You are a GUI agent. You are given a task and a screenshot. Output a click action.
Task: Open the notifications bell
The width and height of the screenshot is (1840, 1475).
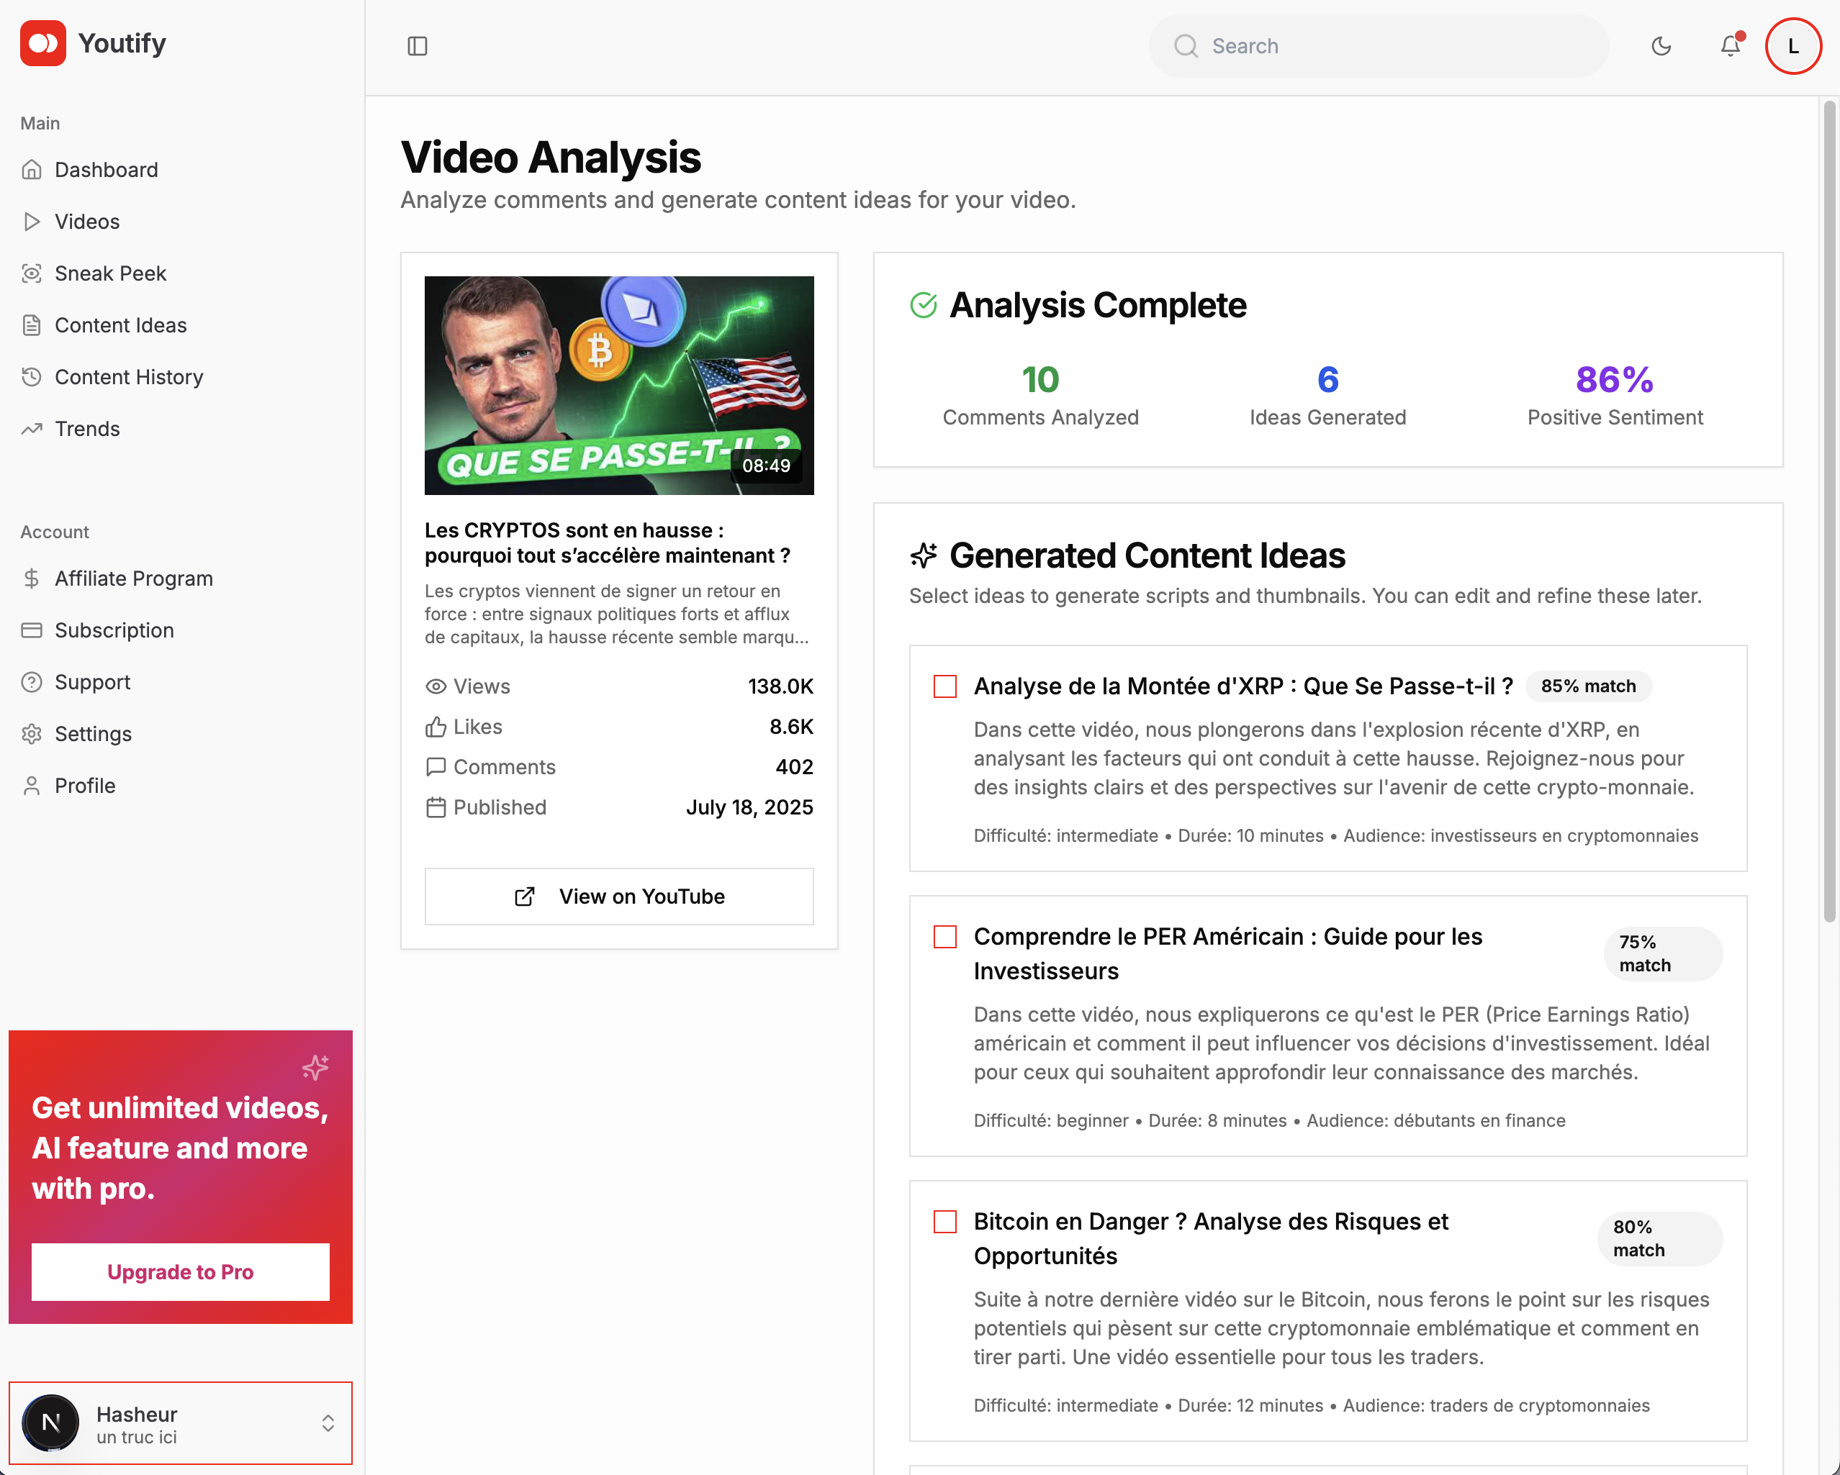pos(1730,46)
